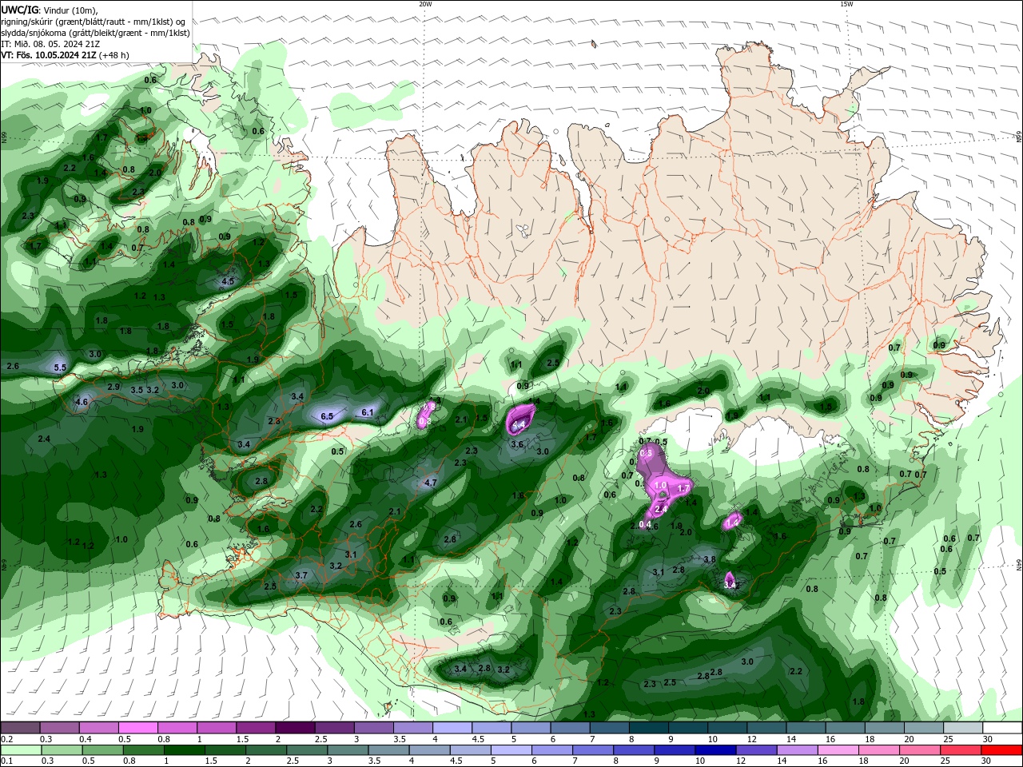Select the palest green rain swatch starting at 0.1
Screen dimensions: 1023x767
[x=21, y=750]
